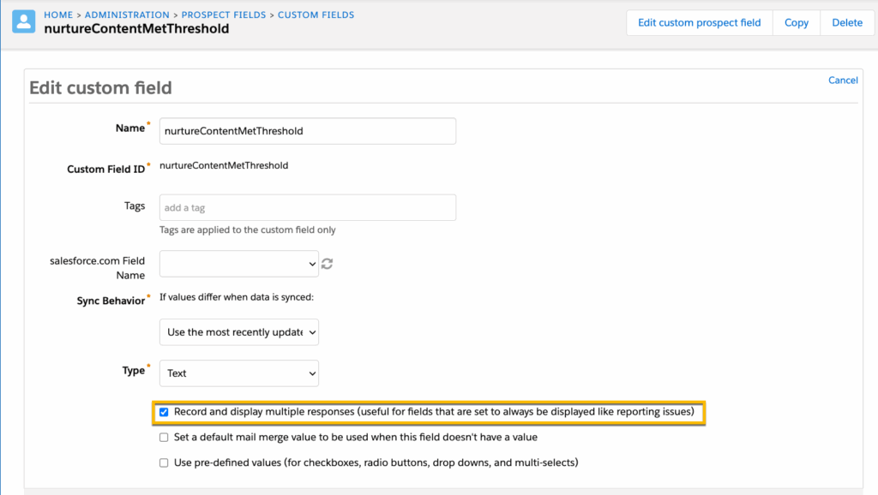
Task: Expand the Sync Behavior dropdown
Action: point(239,332)
